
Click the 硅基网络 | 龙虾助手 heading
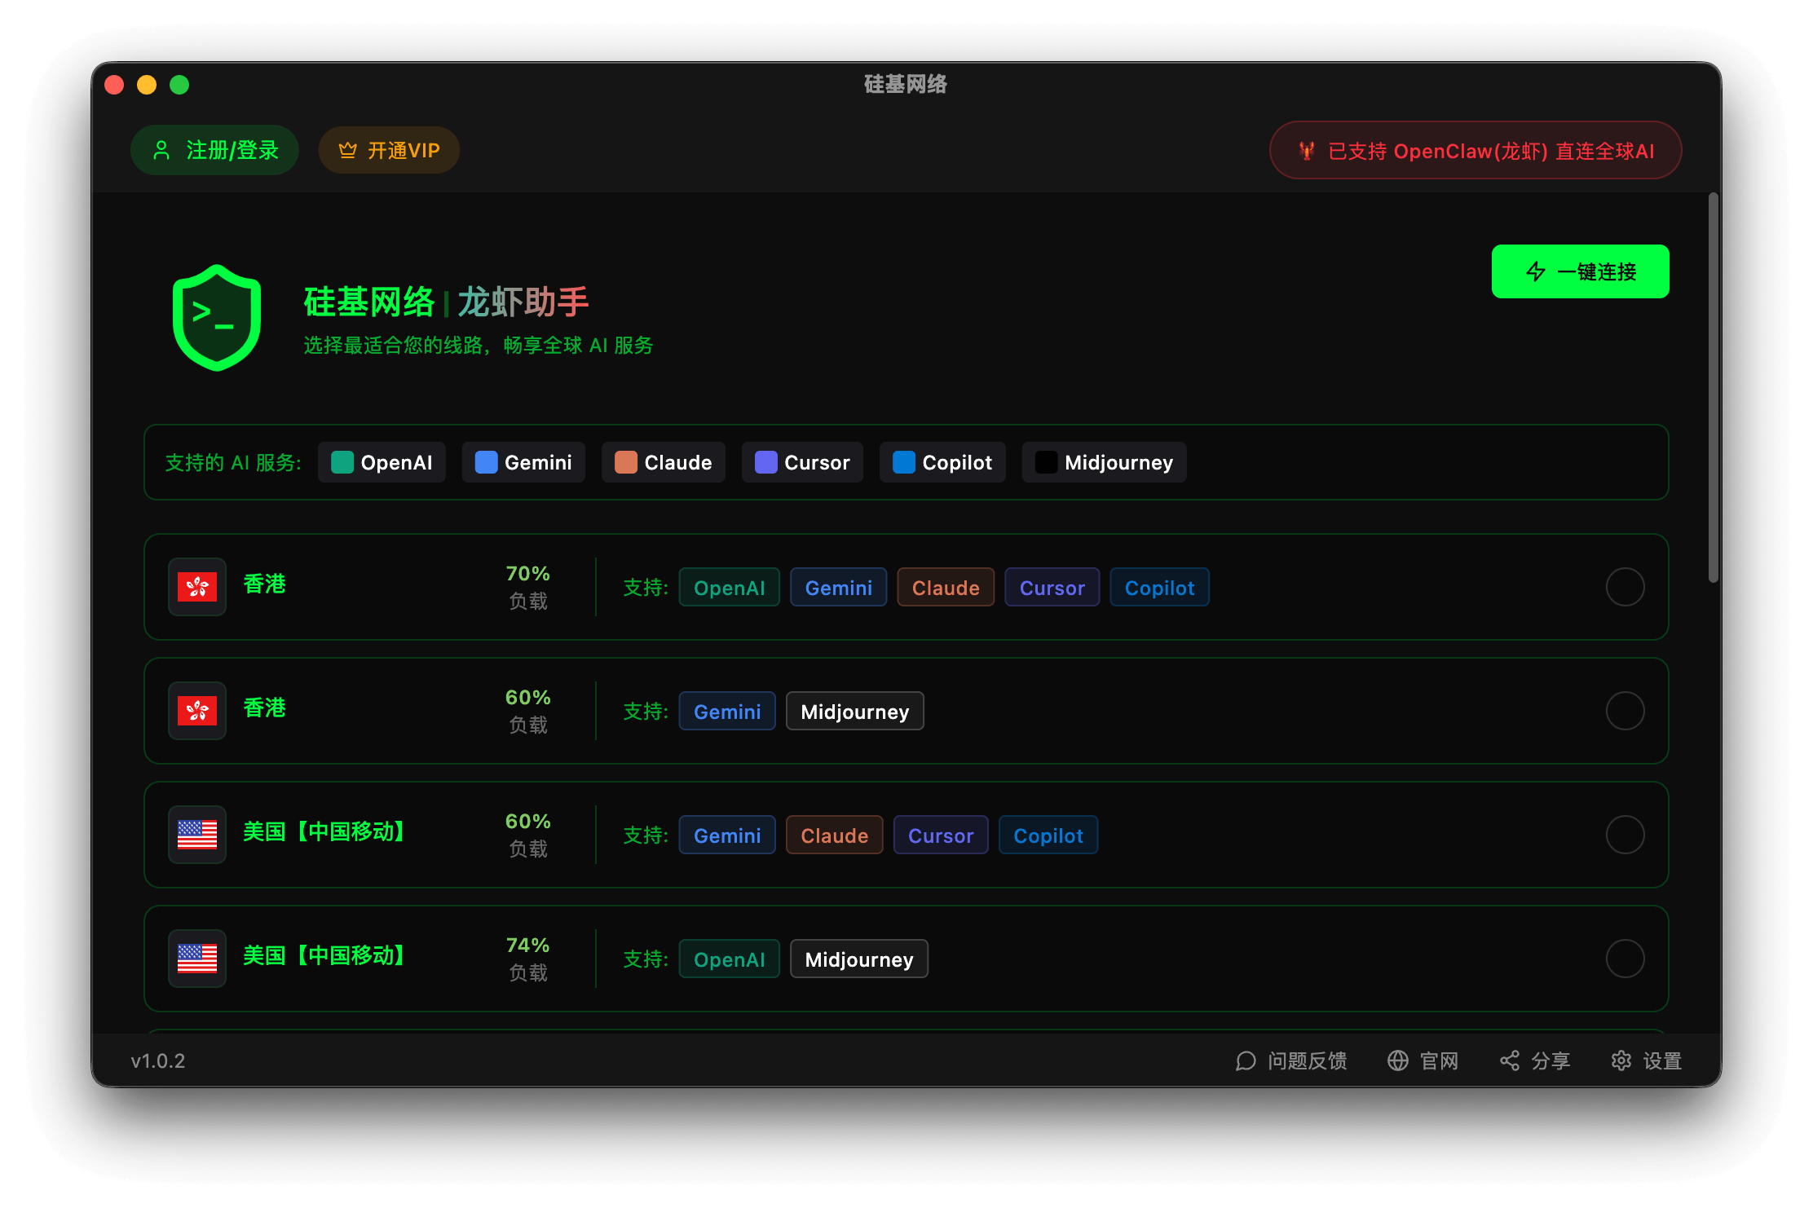point(446,302)
